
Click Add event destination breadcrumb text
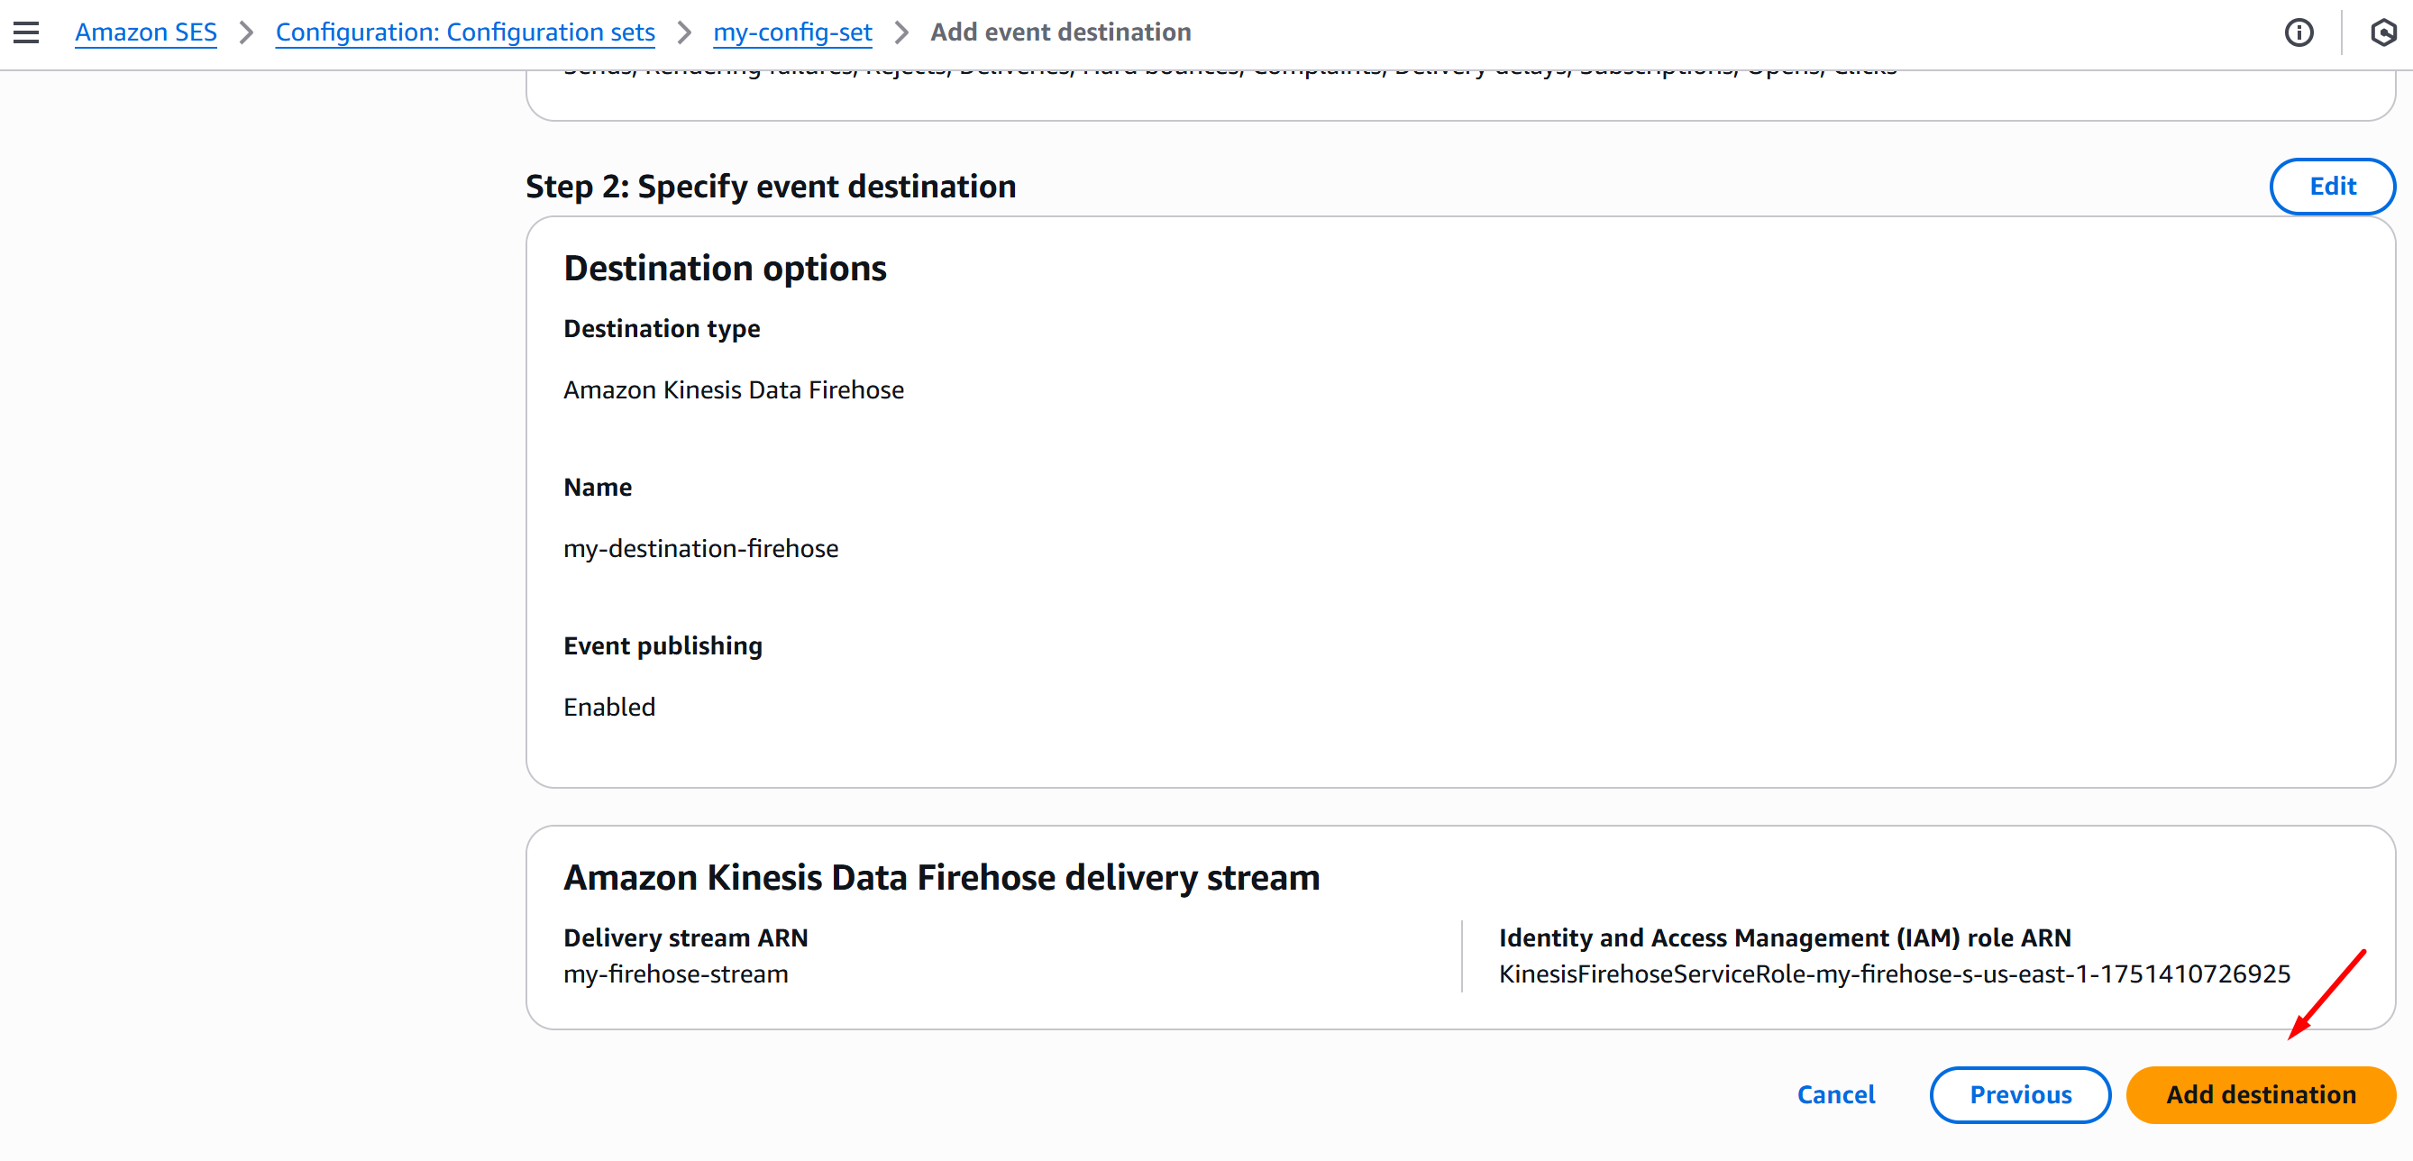click(x=1059, y=32)
